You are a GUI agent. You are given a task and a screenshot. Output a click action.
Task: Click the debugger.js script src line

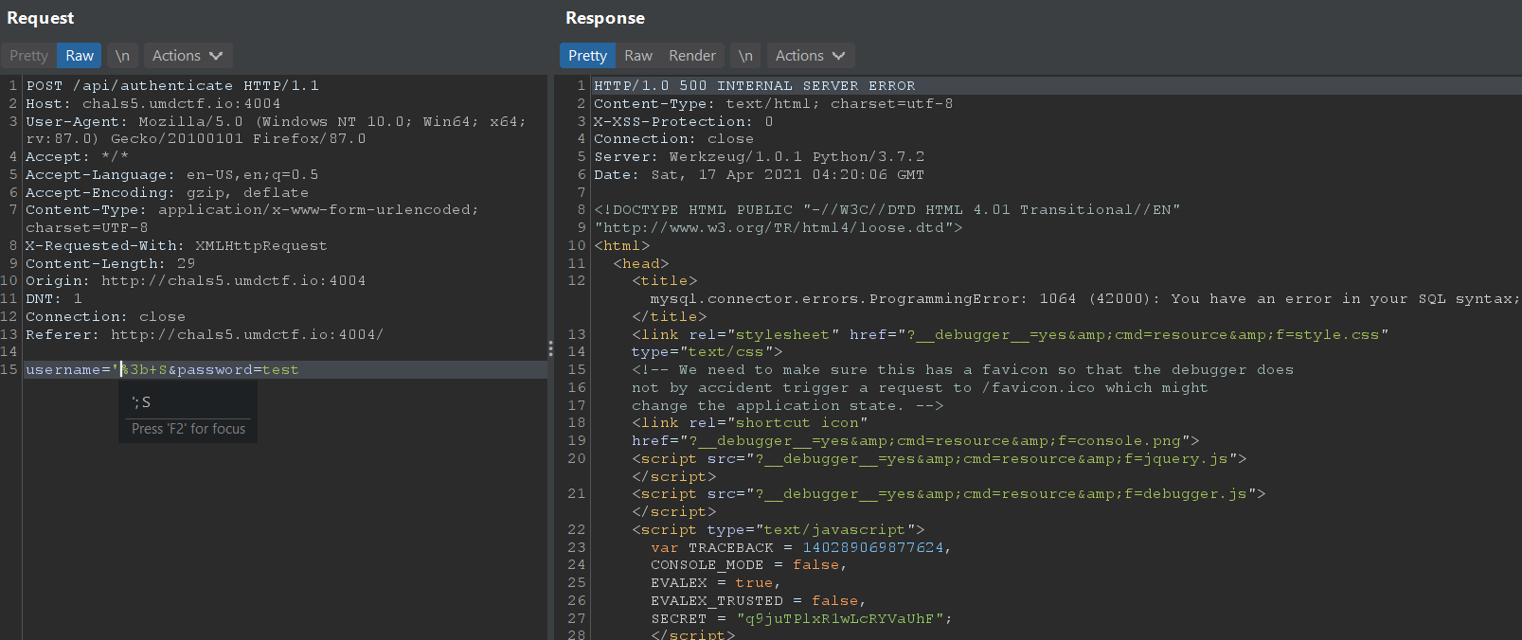(x=949, y=493)
